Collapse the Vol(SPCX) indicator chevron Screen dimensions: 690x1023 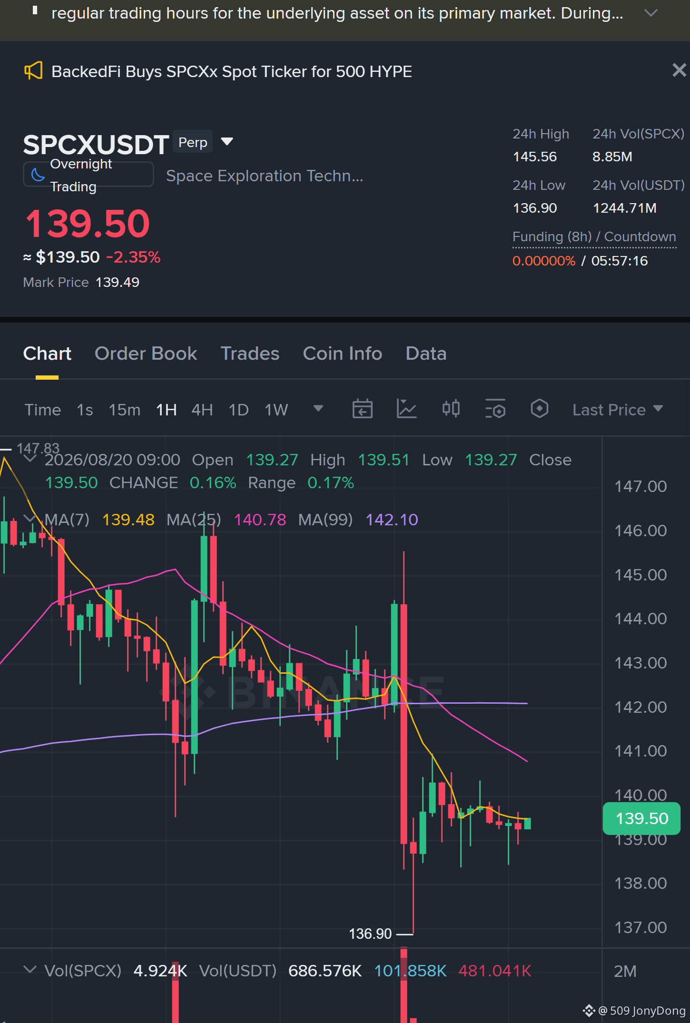click(x=30, y=969)
